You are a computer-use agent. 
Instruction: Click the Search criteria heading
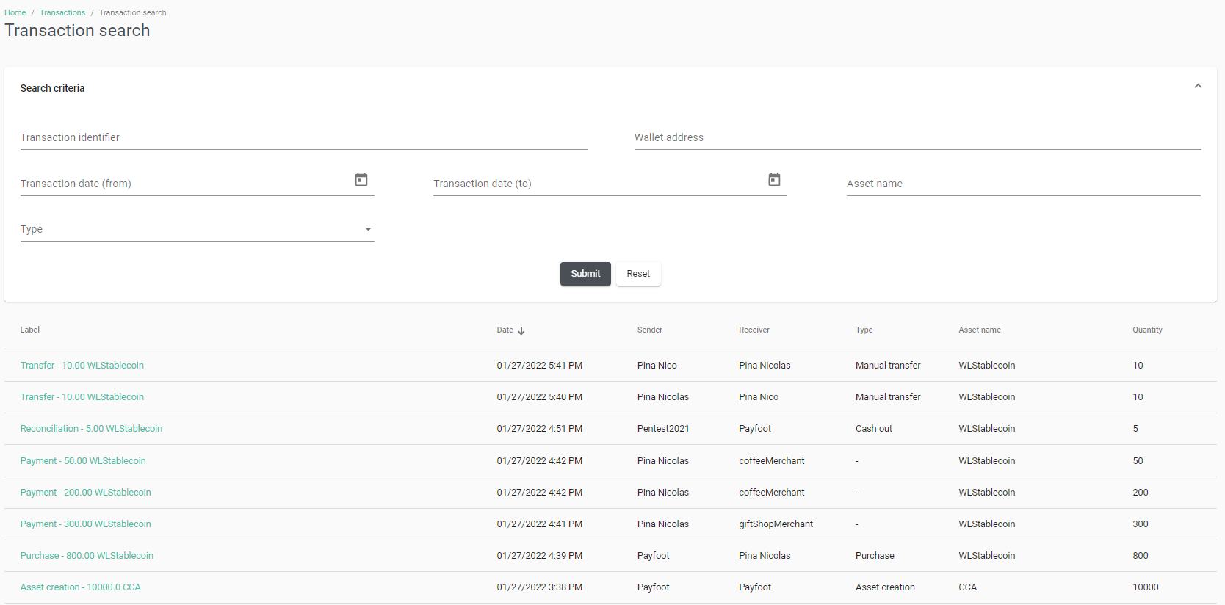(x=52, y=88)
